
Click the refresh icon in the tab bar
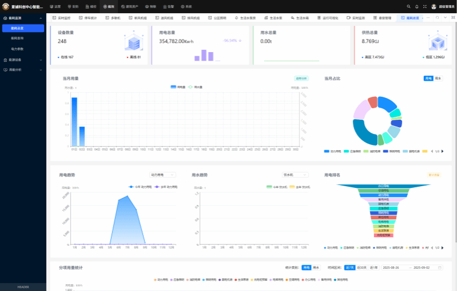[438, 18]
